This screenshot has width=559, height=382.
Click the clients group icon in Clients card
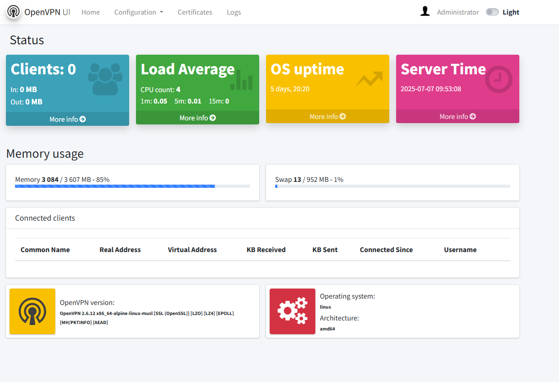click(105, 79)
